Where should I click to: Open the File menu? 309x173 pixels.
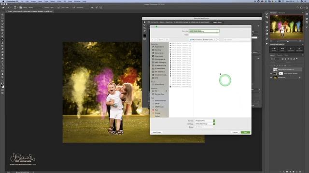coord(22,1)
